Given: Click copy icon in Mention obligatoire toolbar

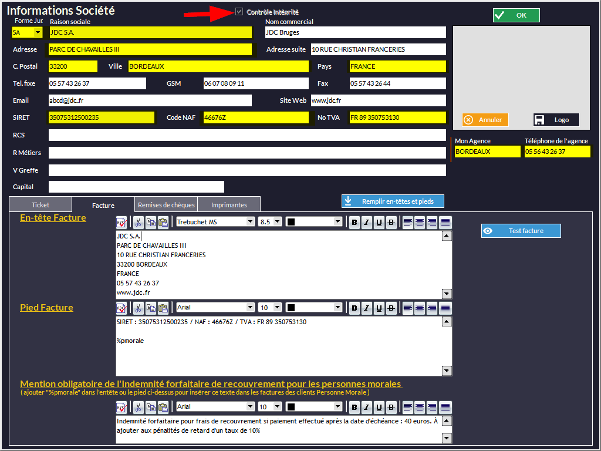Looking at the screenshot, I should (x=151, y=407).
